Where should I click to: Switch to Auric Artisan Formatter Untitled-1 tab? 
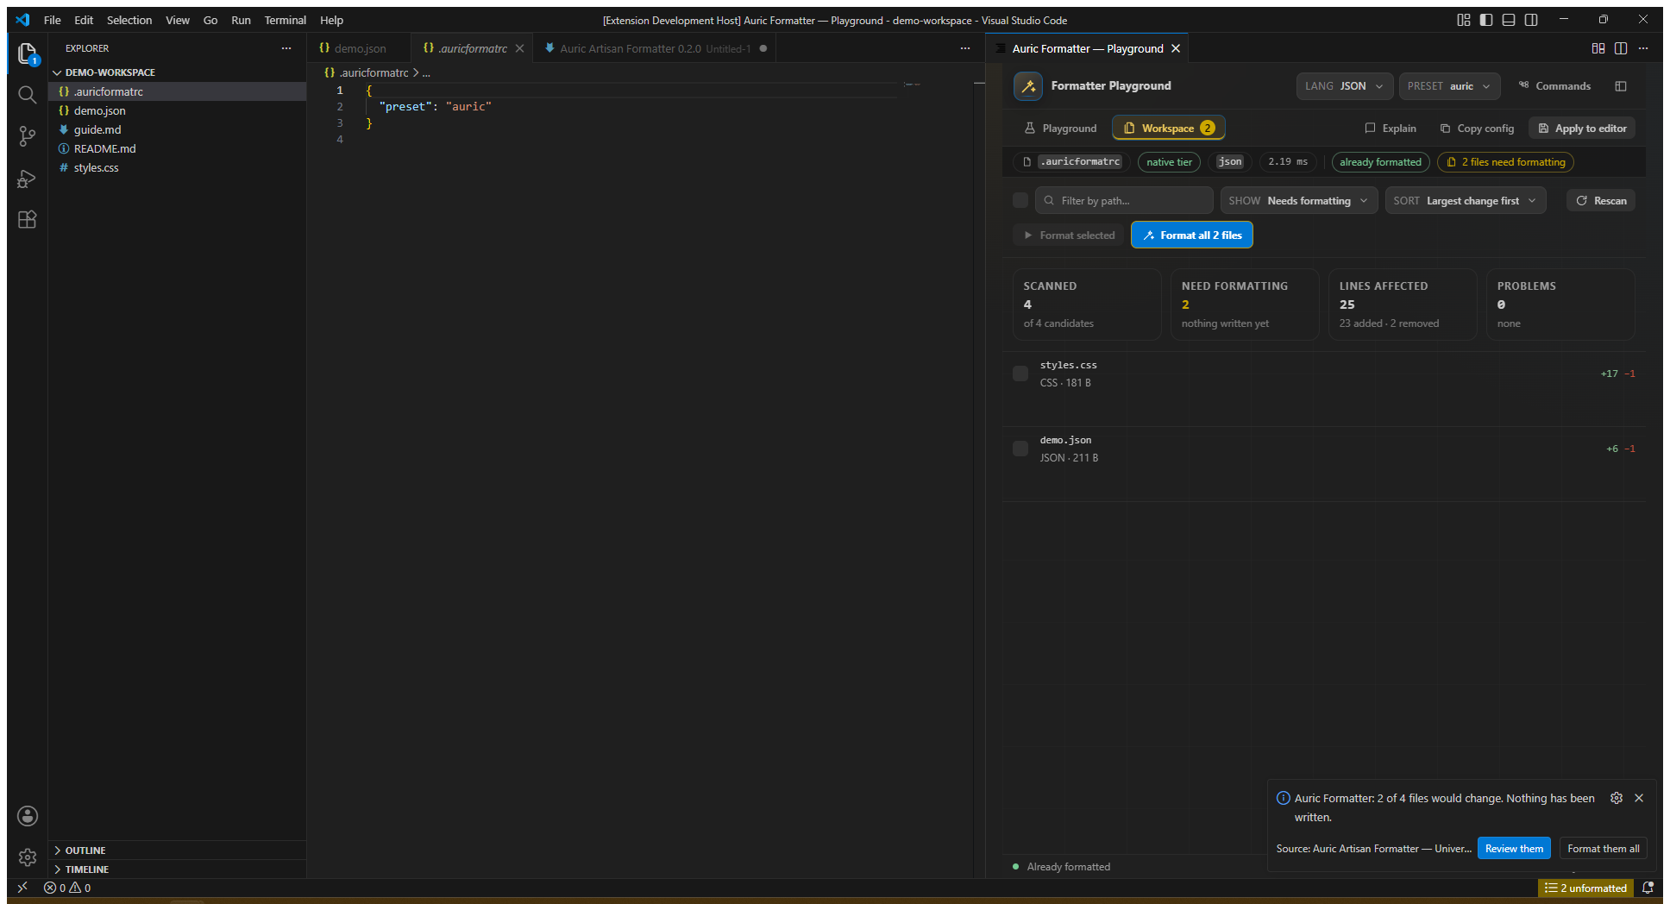(655, 48)
